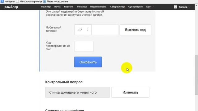Click the Изменить button for security question
Image resolution: width=198 pixels, height=111 pixels.
pyautogui.click(x=130, y=92)
